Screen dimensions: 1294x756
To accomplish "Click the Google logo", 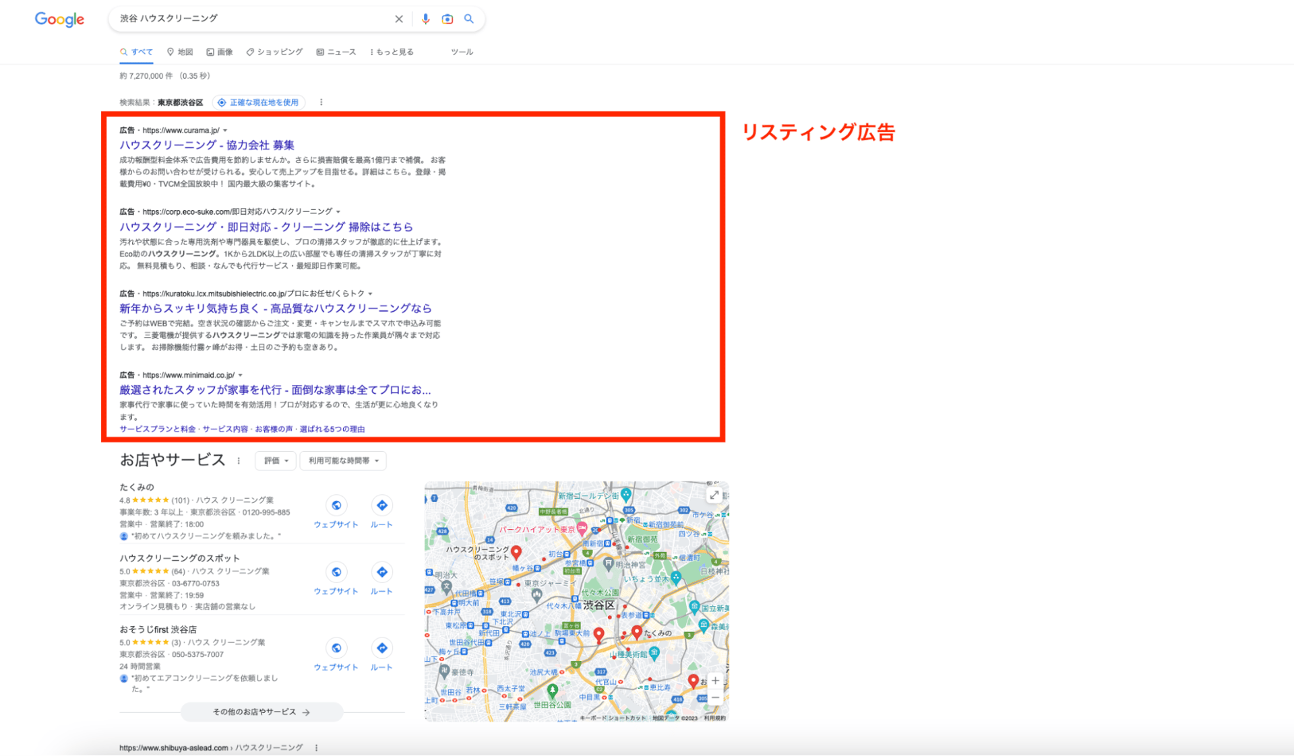I will 59,20.
